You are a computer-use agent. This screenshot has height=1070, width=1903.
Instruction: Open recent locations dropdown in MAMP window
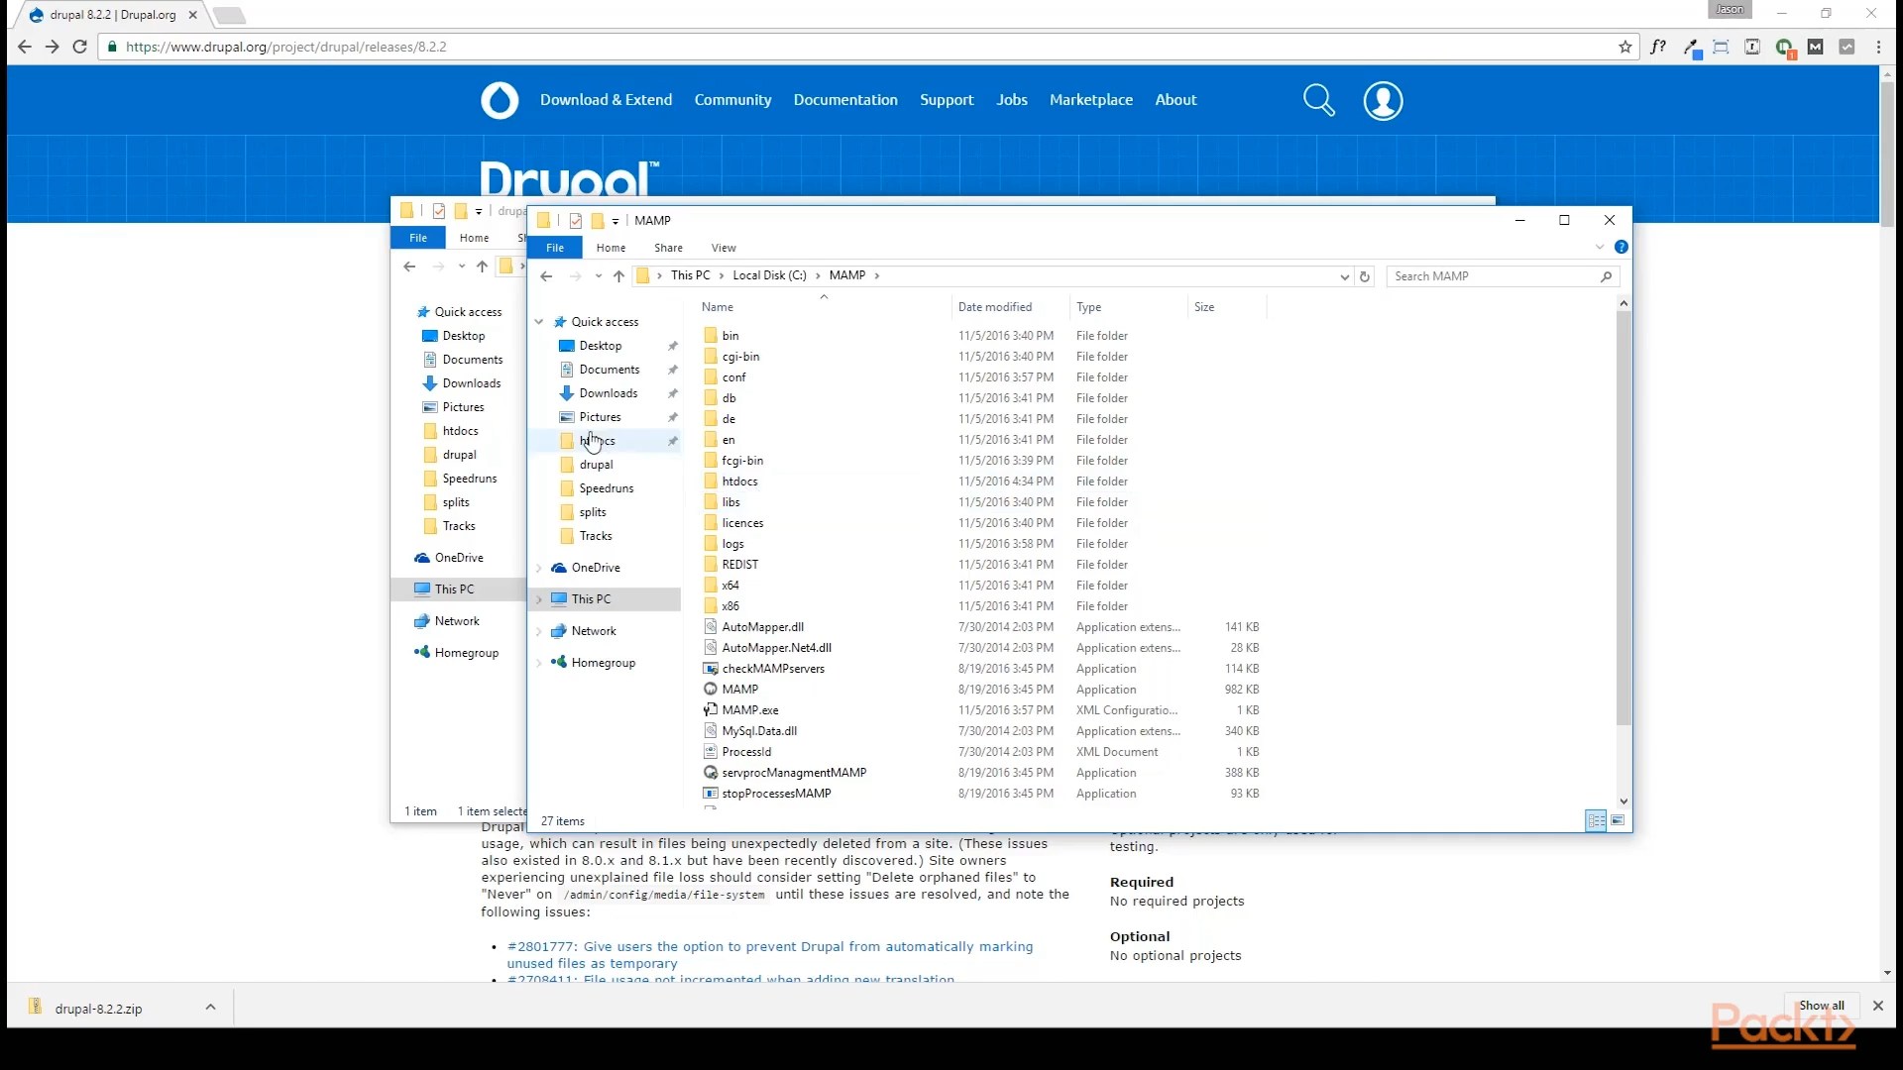point(598,276)
